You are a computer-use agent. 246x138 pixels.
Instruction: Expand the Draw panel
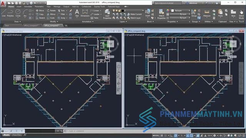(17, 21)
